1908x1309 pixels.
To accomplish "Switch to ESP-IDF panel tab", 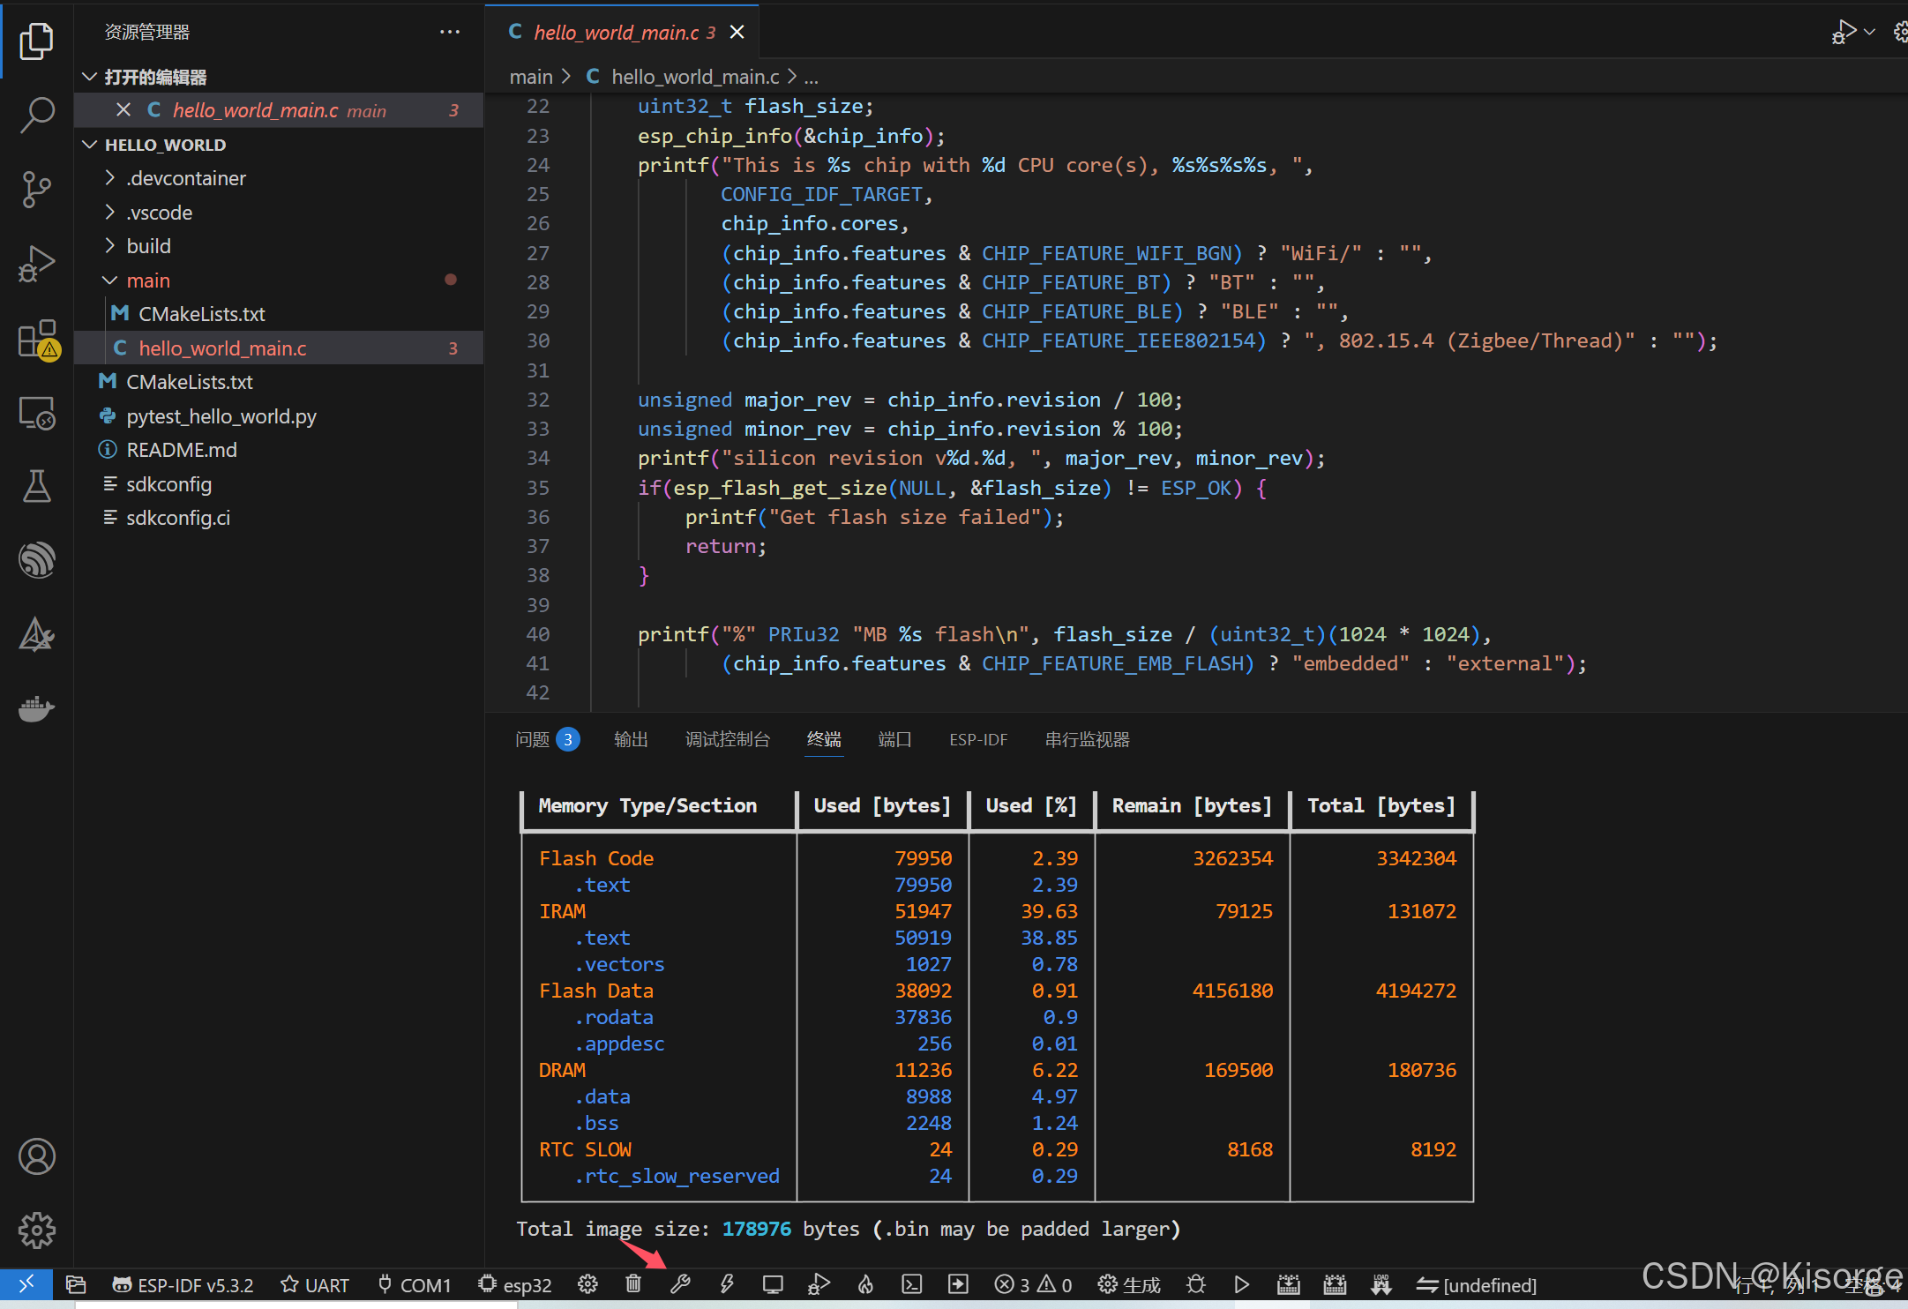I will pos(978,739).
